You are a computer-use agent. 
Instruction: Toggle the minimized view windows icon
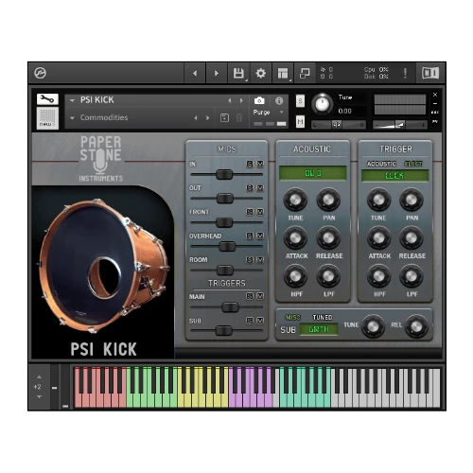pyautogui.click(x=305, y=73)
